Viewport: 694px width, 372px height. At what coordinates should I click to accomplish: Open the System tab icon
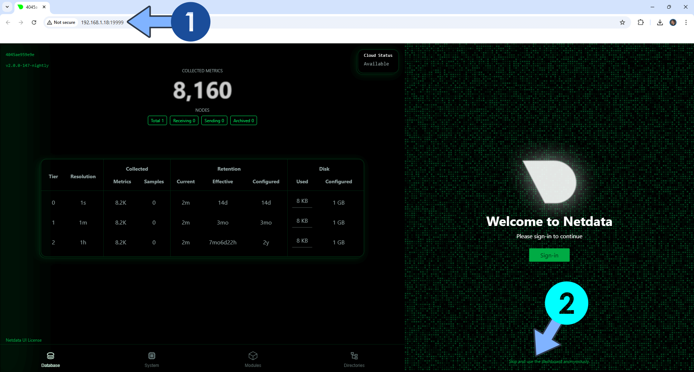click(152, 356)
